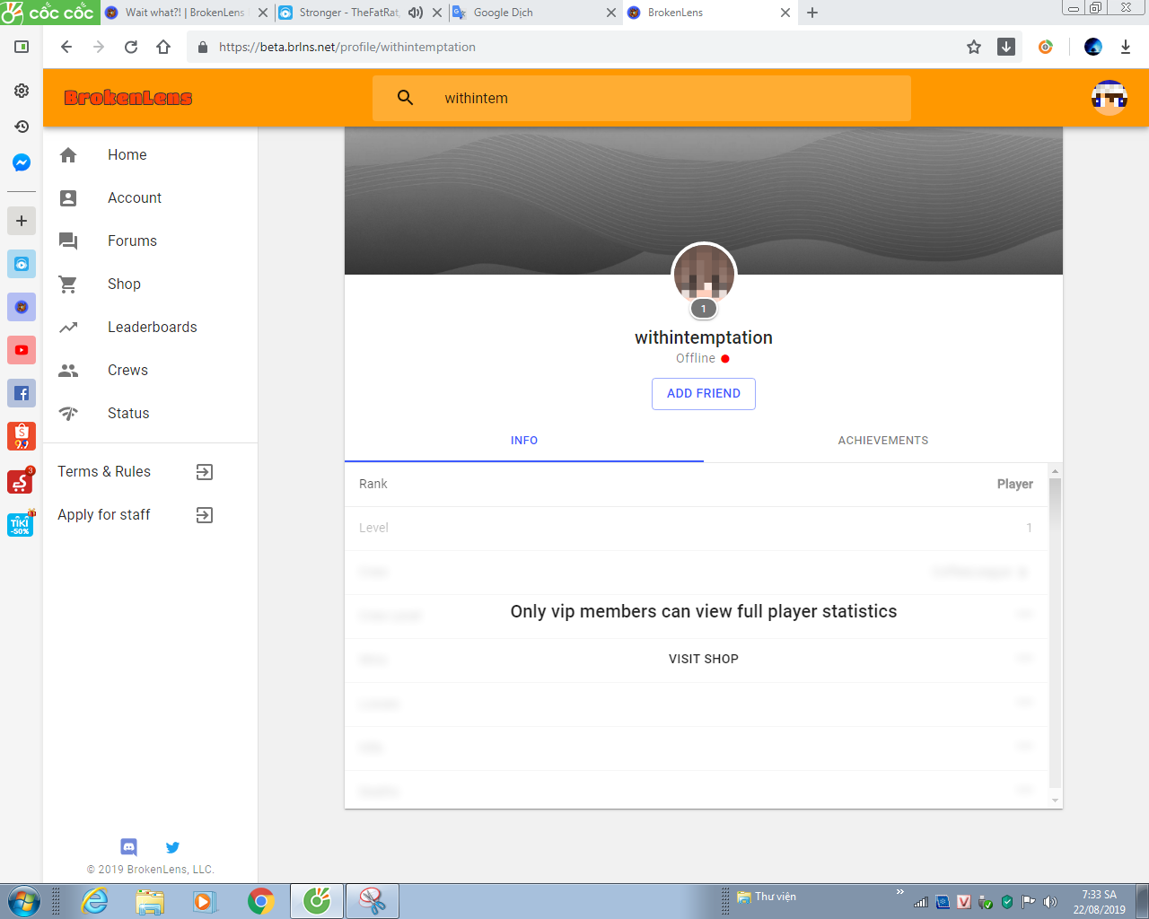Open Terms & Rules external link icon

point(205,472)
